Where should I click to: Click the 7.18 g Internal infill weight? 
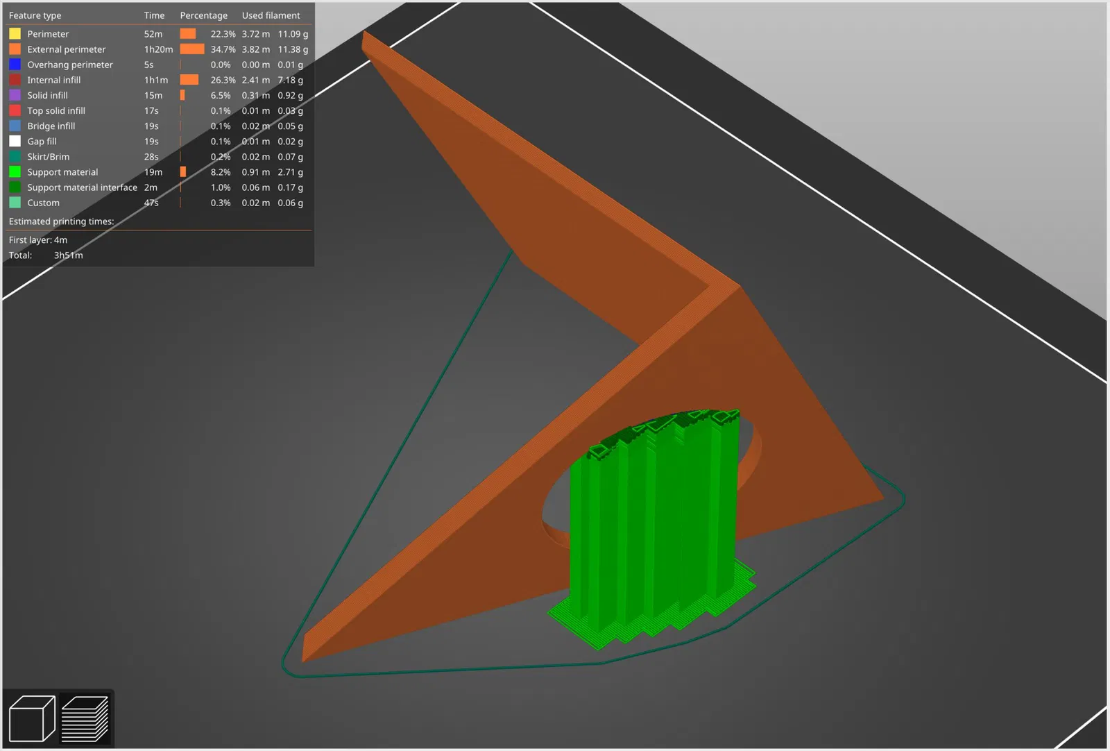291,80
